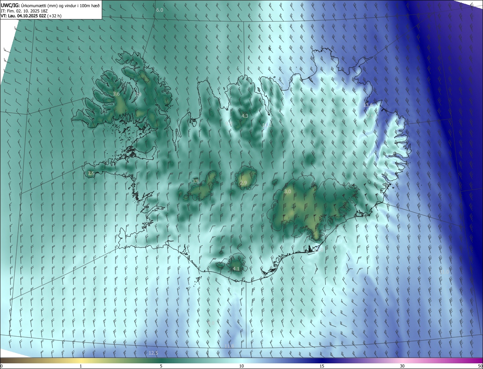Viewport: 483px width, 369px height.
Task: Click the 3.0 value over Vatnajökull
Action: coord(288,192)
